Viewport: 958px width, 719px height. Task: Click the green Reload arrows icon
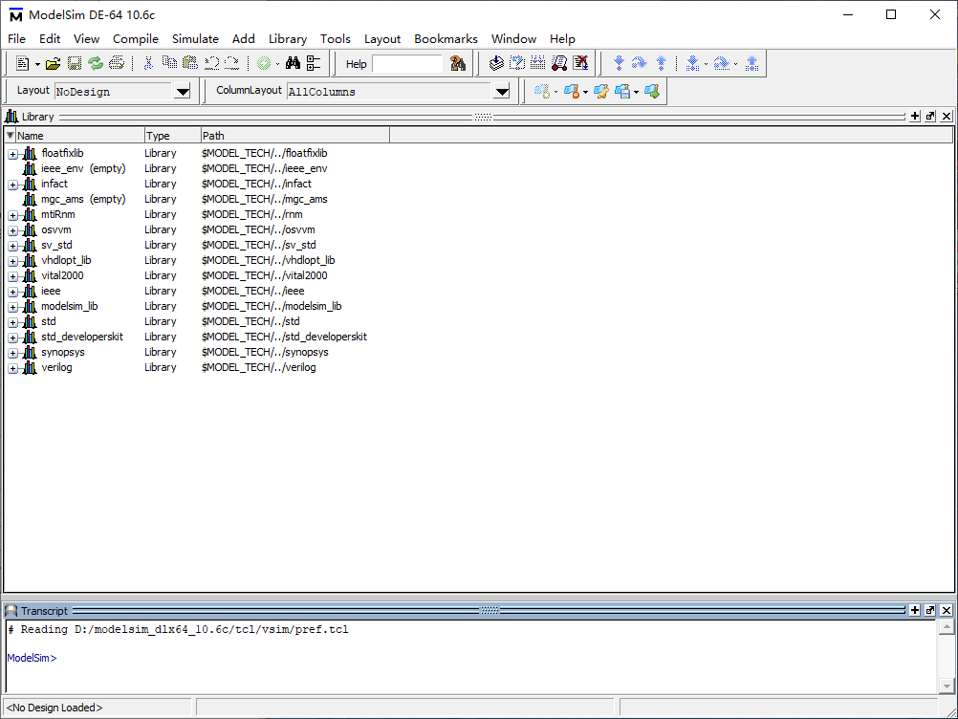pos(96,63)
